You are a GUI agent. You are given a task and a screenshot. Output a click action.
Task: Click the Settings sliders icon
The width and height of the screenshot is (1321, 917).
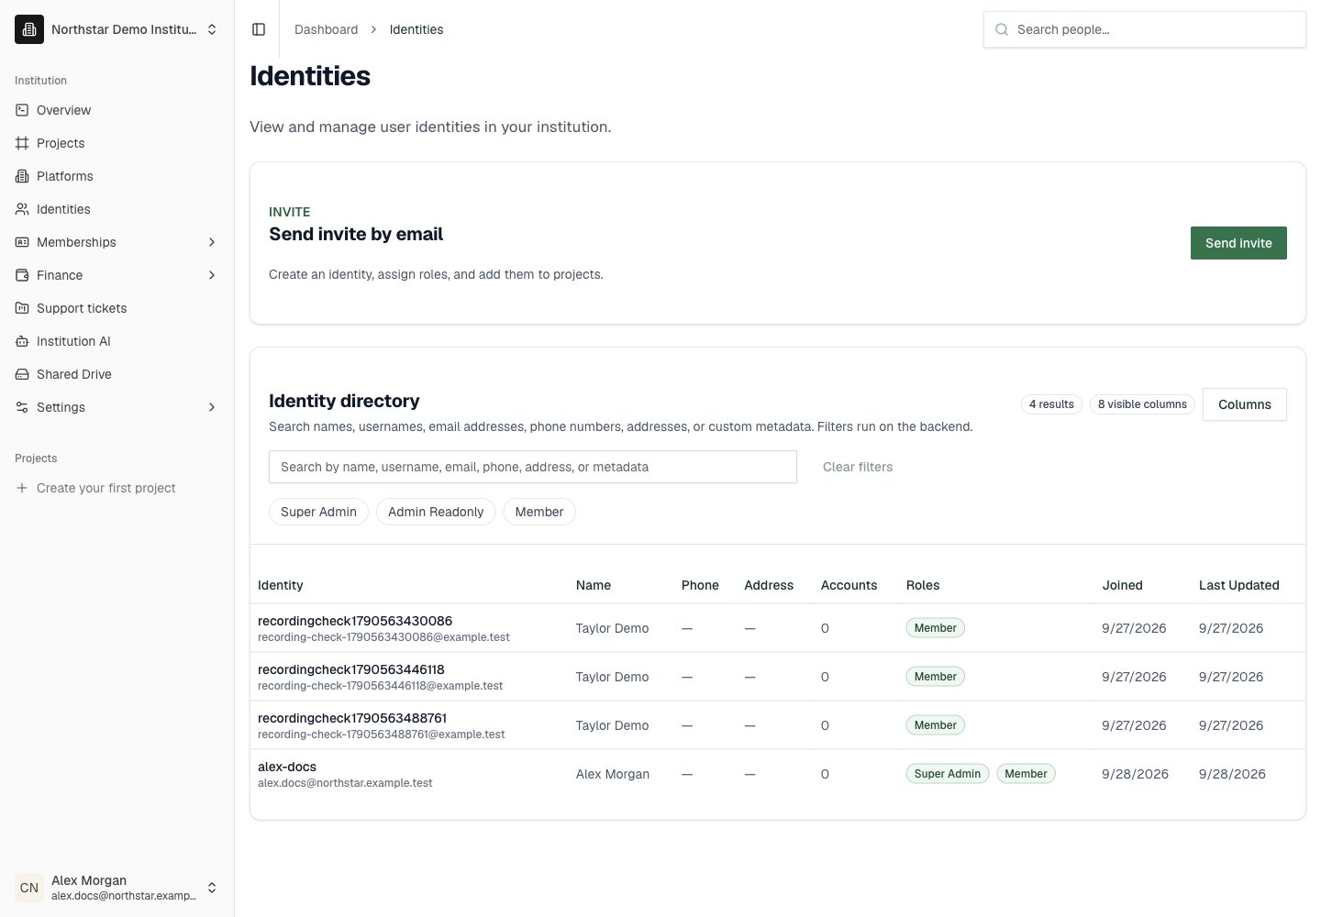pos(22,407)
